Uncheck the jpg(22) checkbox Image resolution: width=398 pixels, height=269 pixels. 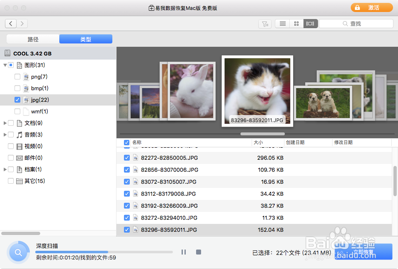pyautogui.click(x=17, y=100)
